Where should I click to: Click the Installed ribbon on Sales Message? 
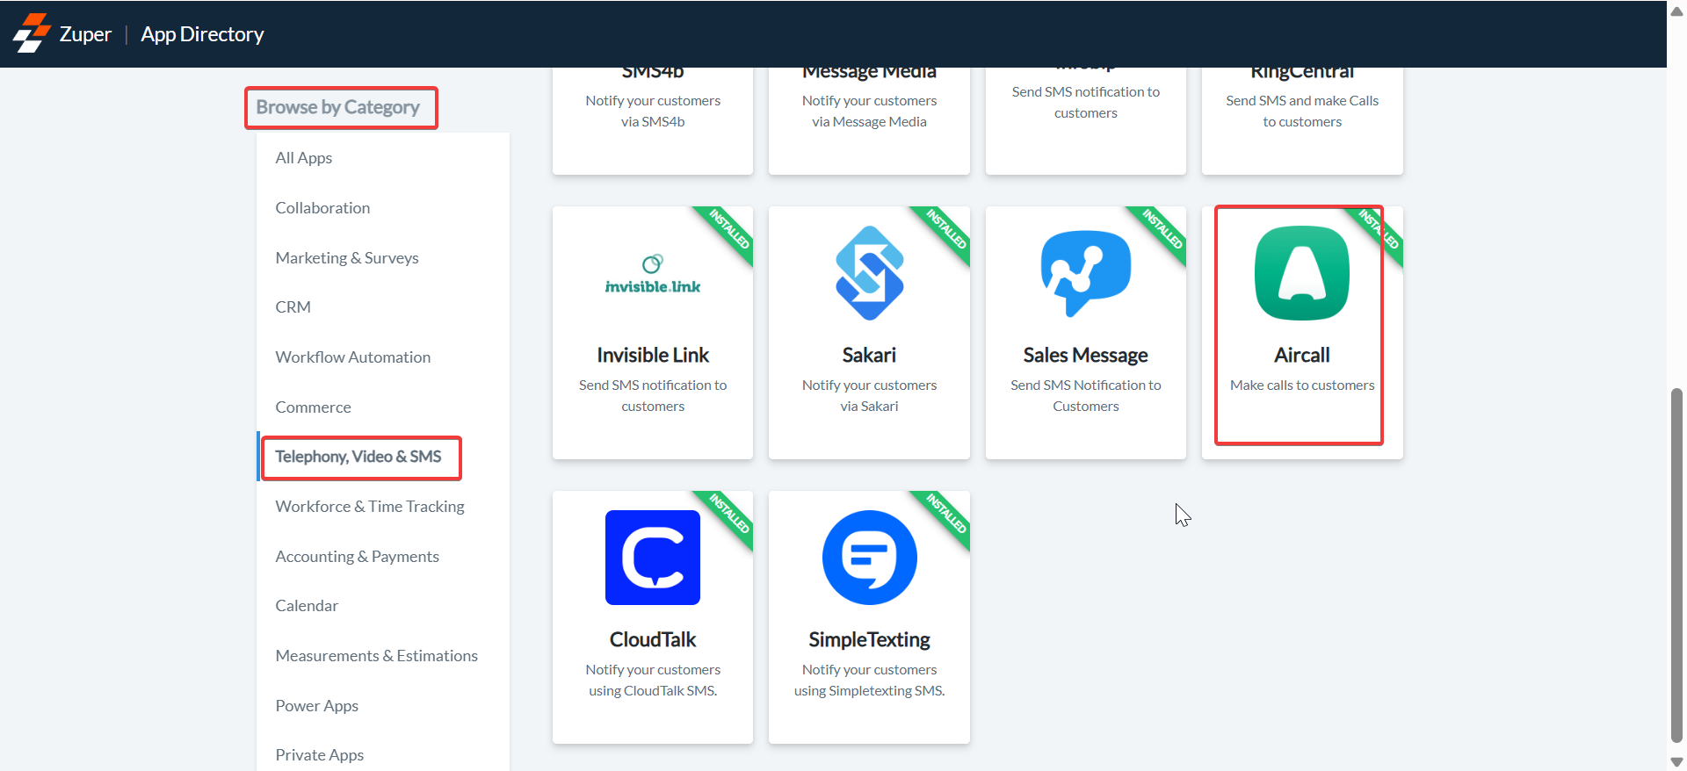1162,230
